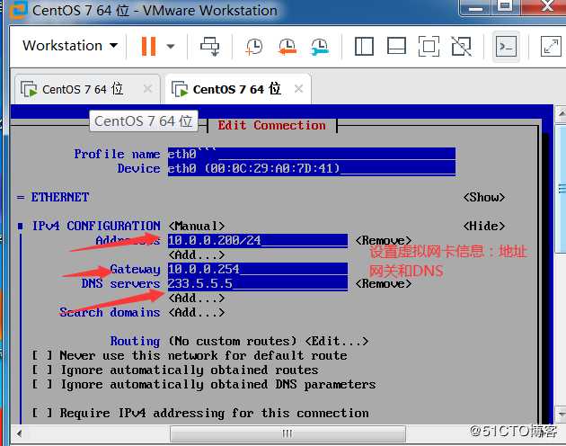Viewport: 566px width, 446px height.
Task: Click the VMware Workstation title bar icon
Action: tap(18, 10)
